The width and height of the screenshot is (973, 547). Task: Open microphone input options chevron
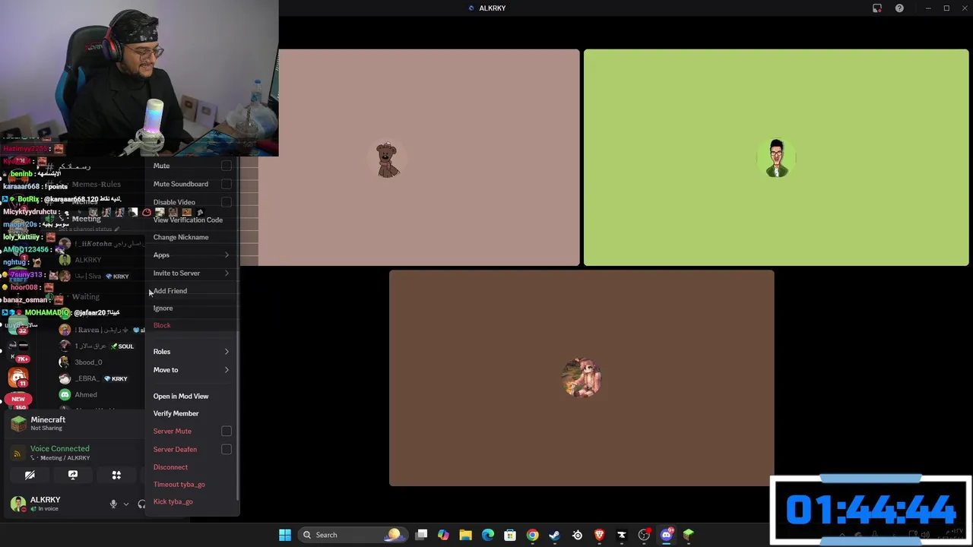point(126,504)
